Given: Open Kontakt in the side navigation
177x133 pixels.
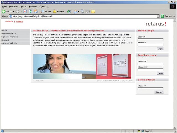Looking at the screenshot, I should (x=16, y=40).
